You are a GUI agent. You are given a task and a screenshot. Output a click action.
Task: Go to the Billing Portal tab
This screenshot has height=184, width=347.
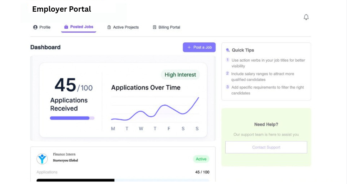click(x=169, y=28)
